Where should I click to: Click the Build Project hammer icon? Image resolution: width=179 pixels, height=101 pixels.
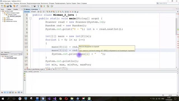[x=38, y=6]
